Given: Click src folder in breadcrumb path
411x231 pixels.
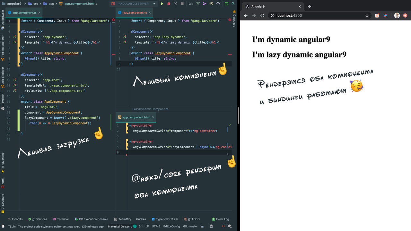Looking at the screenshot, I should tap(33, 4).
